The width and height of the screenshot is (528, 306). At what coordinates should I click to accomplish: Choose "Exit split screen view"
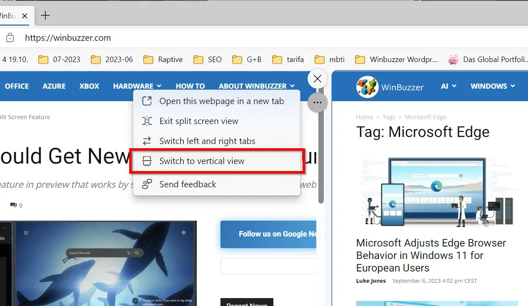[199, 121]
